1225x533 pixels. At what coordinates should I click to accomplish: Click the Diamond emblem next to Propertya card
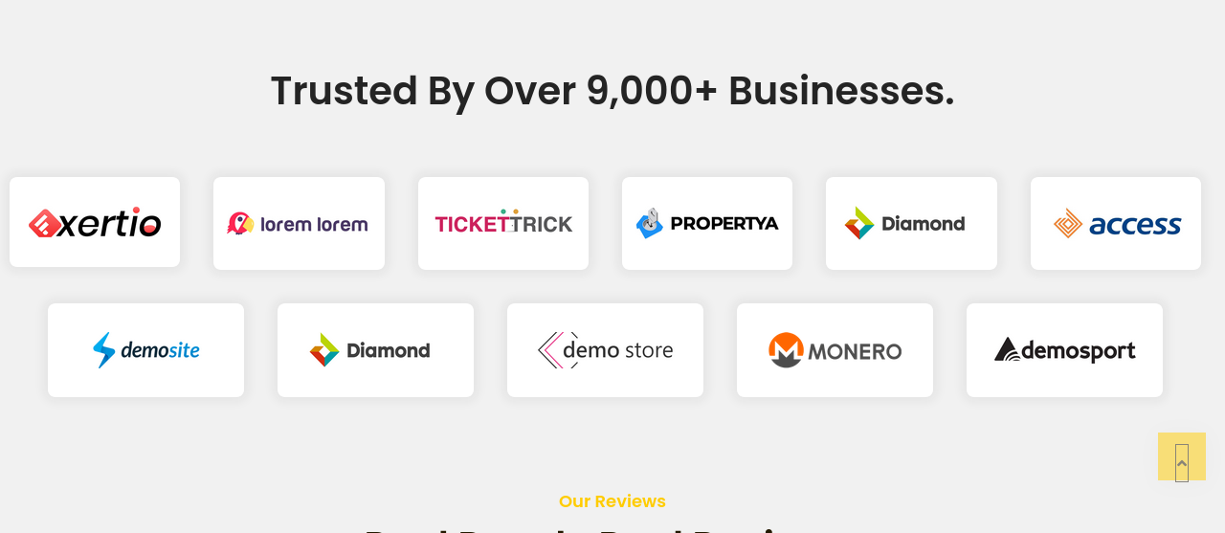click(x=858, y=223)
